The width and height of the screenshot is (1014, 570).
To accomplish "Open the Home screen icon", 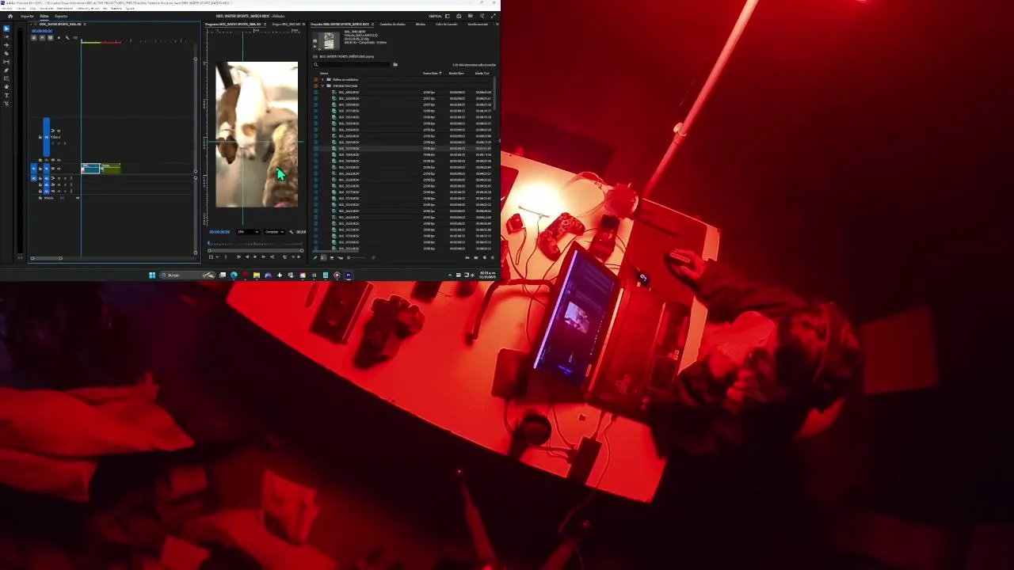I will [10, 16].
